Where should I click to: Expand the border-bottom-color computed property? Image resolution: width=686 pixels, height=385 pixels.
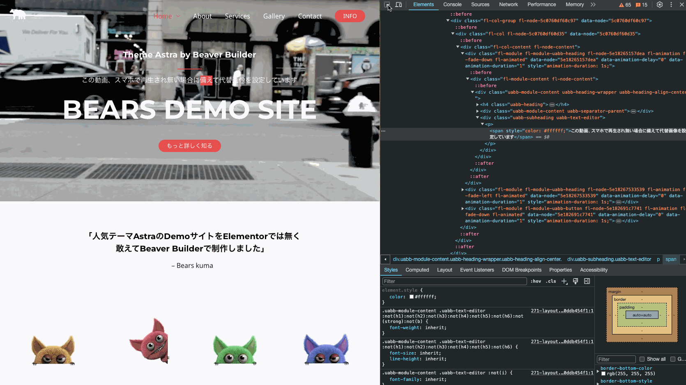(598, 371)
